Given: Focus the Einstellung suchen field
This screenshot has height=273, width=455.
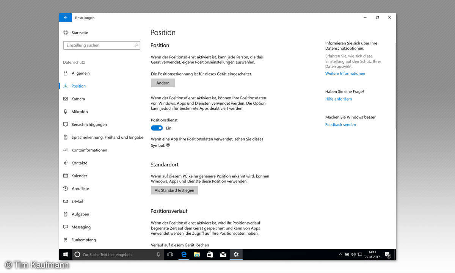Looking at the screenshot, I should coord(102,45).
